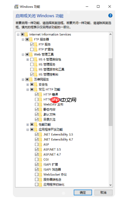Click the Windows 功能 title bar icon
127x200 pixels.
[x=16, y=6]
